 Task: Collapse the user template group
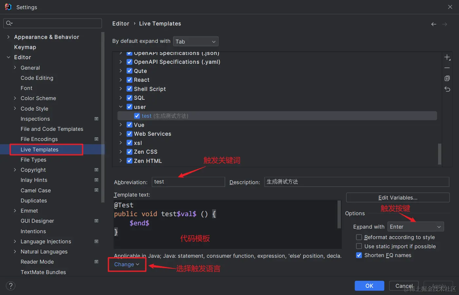click(121, 107)
